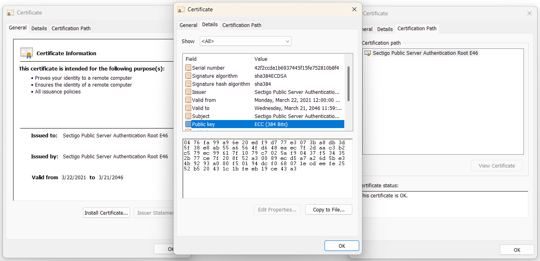This screenshot has height=261, width=540.
Task: Select the Signature algorithm row
Action: click(x=264, y=76)
